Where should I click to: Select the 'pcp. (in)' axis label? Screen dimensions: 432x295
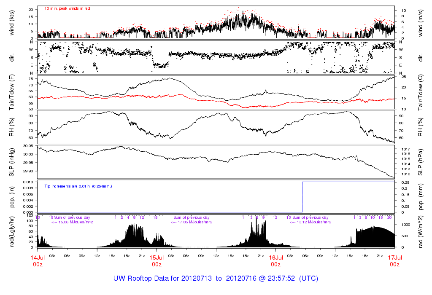[x=11, y=197]
